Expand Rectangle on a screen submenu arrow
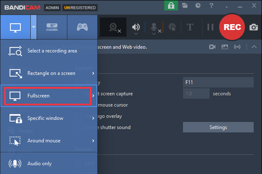Viewport: 262px width, 174px height. pos(93,73)
